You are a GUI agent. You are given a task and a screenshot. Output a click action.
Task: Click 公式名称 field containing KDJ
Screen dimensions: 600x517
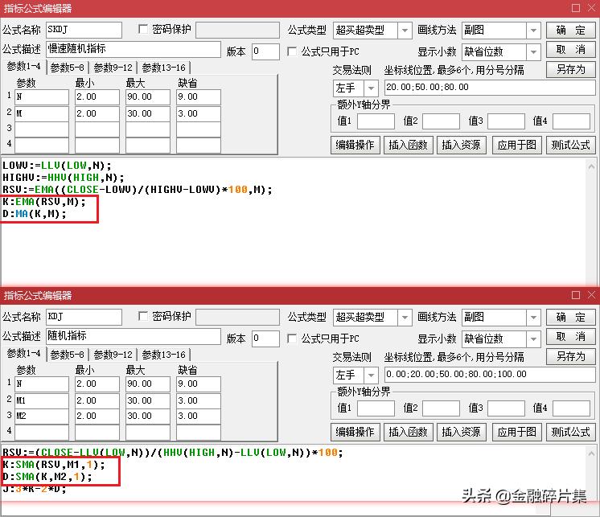pos(84,317)
